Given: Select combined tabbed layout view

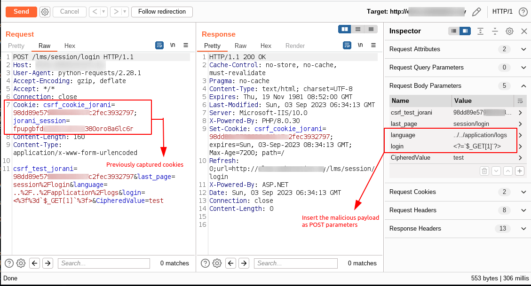Looking at the screenshot, I should click(371, 30).
